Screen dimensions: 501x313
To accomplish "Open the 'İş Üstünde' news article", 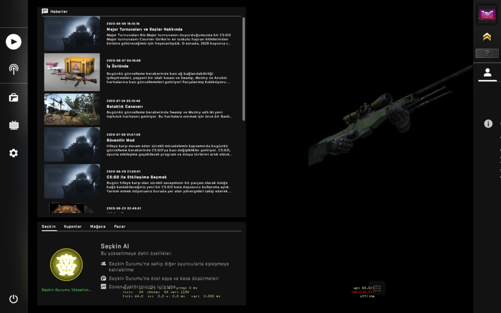I will pyautogui.click(x=117, y=66).
